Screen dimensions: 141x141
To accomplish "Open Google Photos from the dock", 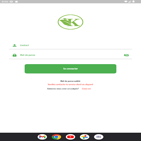I will pos(85,137).
